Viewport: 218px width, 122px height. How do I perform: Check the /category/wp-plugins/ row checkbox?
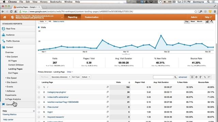(39, 92)
